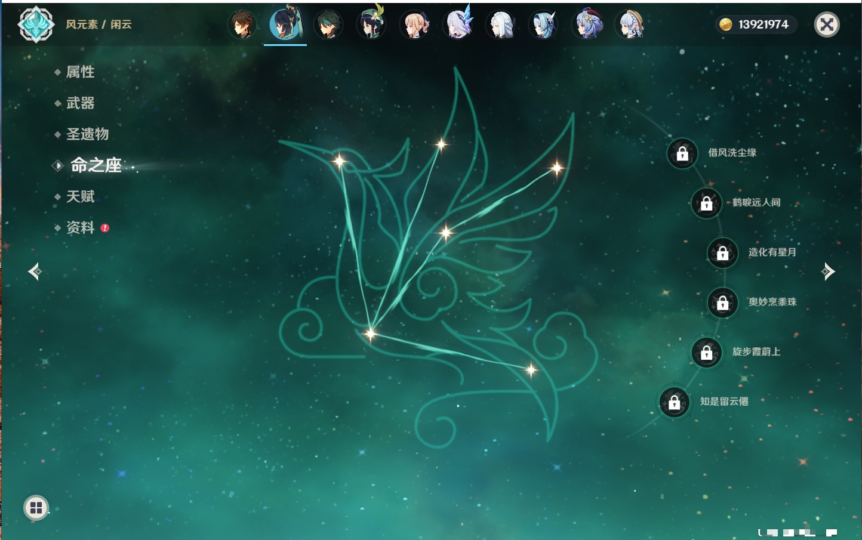
Task: Click the 奥妙烹黍珠 constellation name
Action: 772,302
